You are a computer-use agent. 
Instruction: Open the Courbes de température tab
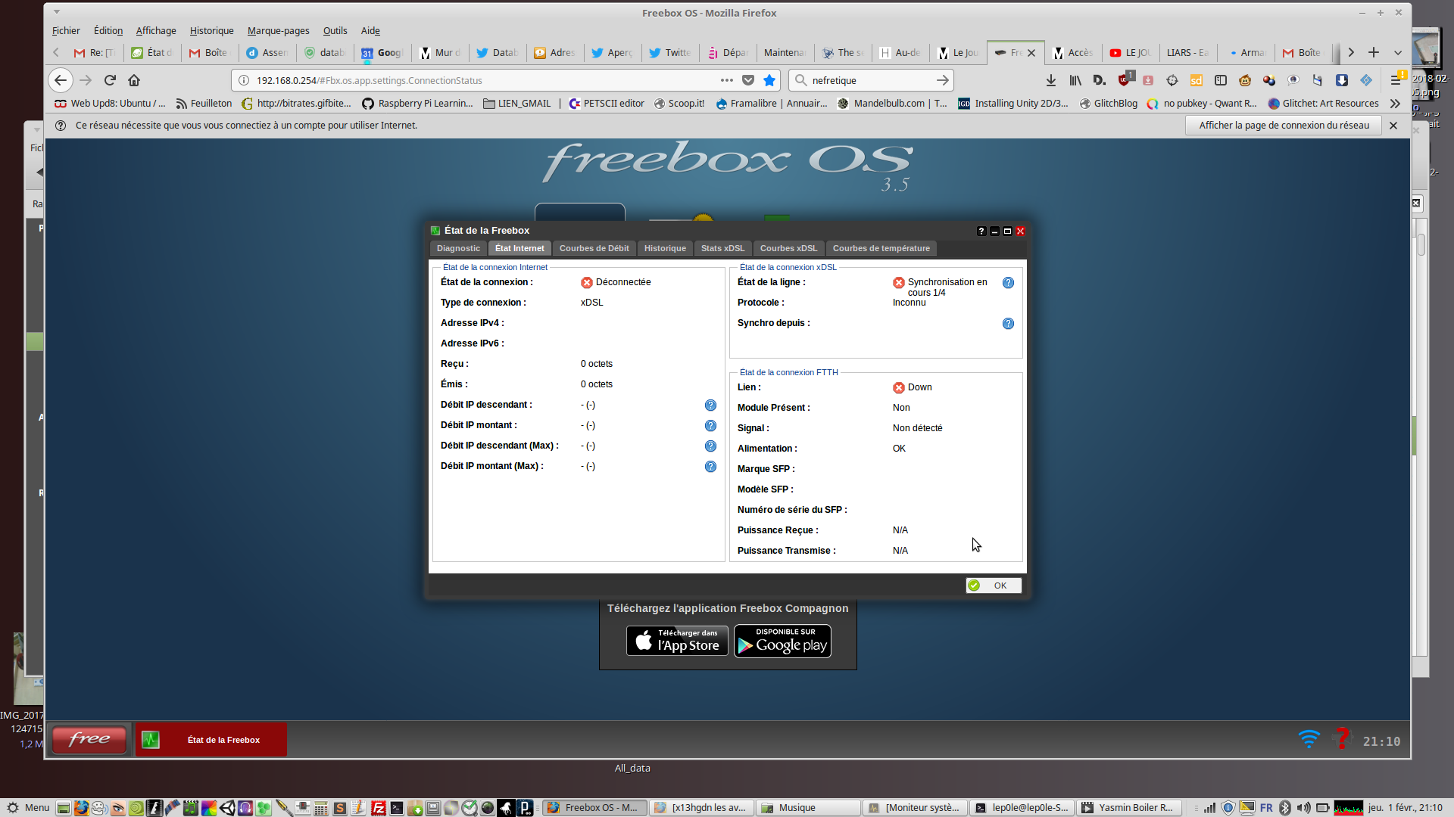(x=881, y=248)
